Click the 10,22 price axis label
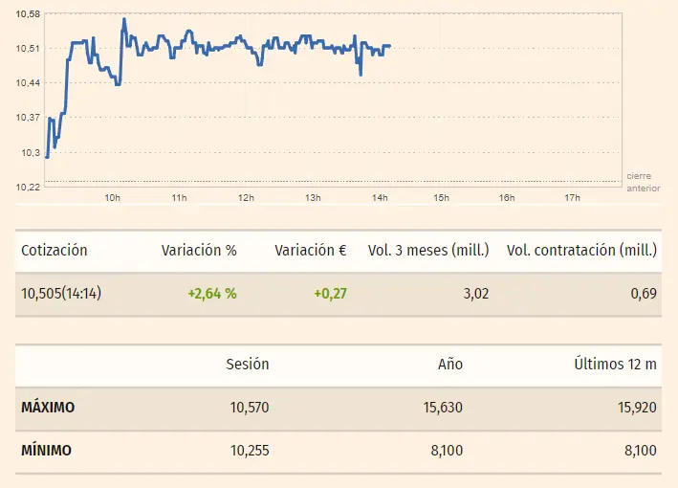The height and width of the screenshot is (488, 678). point(28,187)
